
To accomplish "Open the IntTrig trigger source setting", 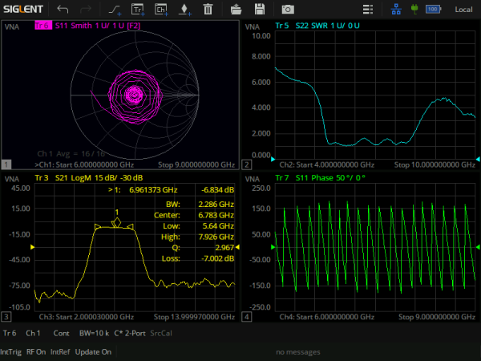I will click(11, 351).
